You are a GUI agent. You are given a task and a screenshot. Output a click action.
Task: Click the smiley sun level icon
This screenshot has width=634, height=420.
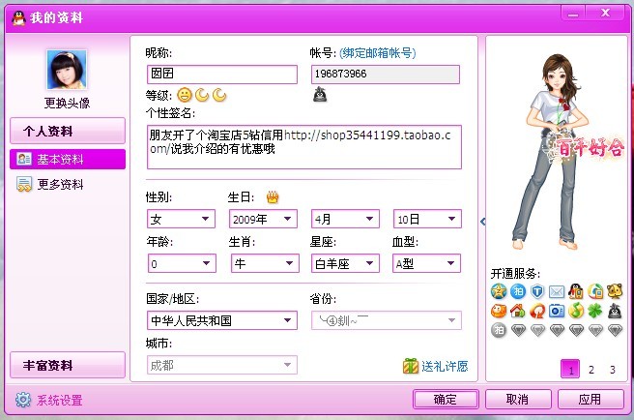pyautogui.click(x=185, y=95)
